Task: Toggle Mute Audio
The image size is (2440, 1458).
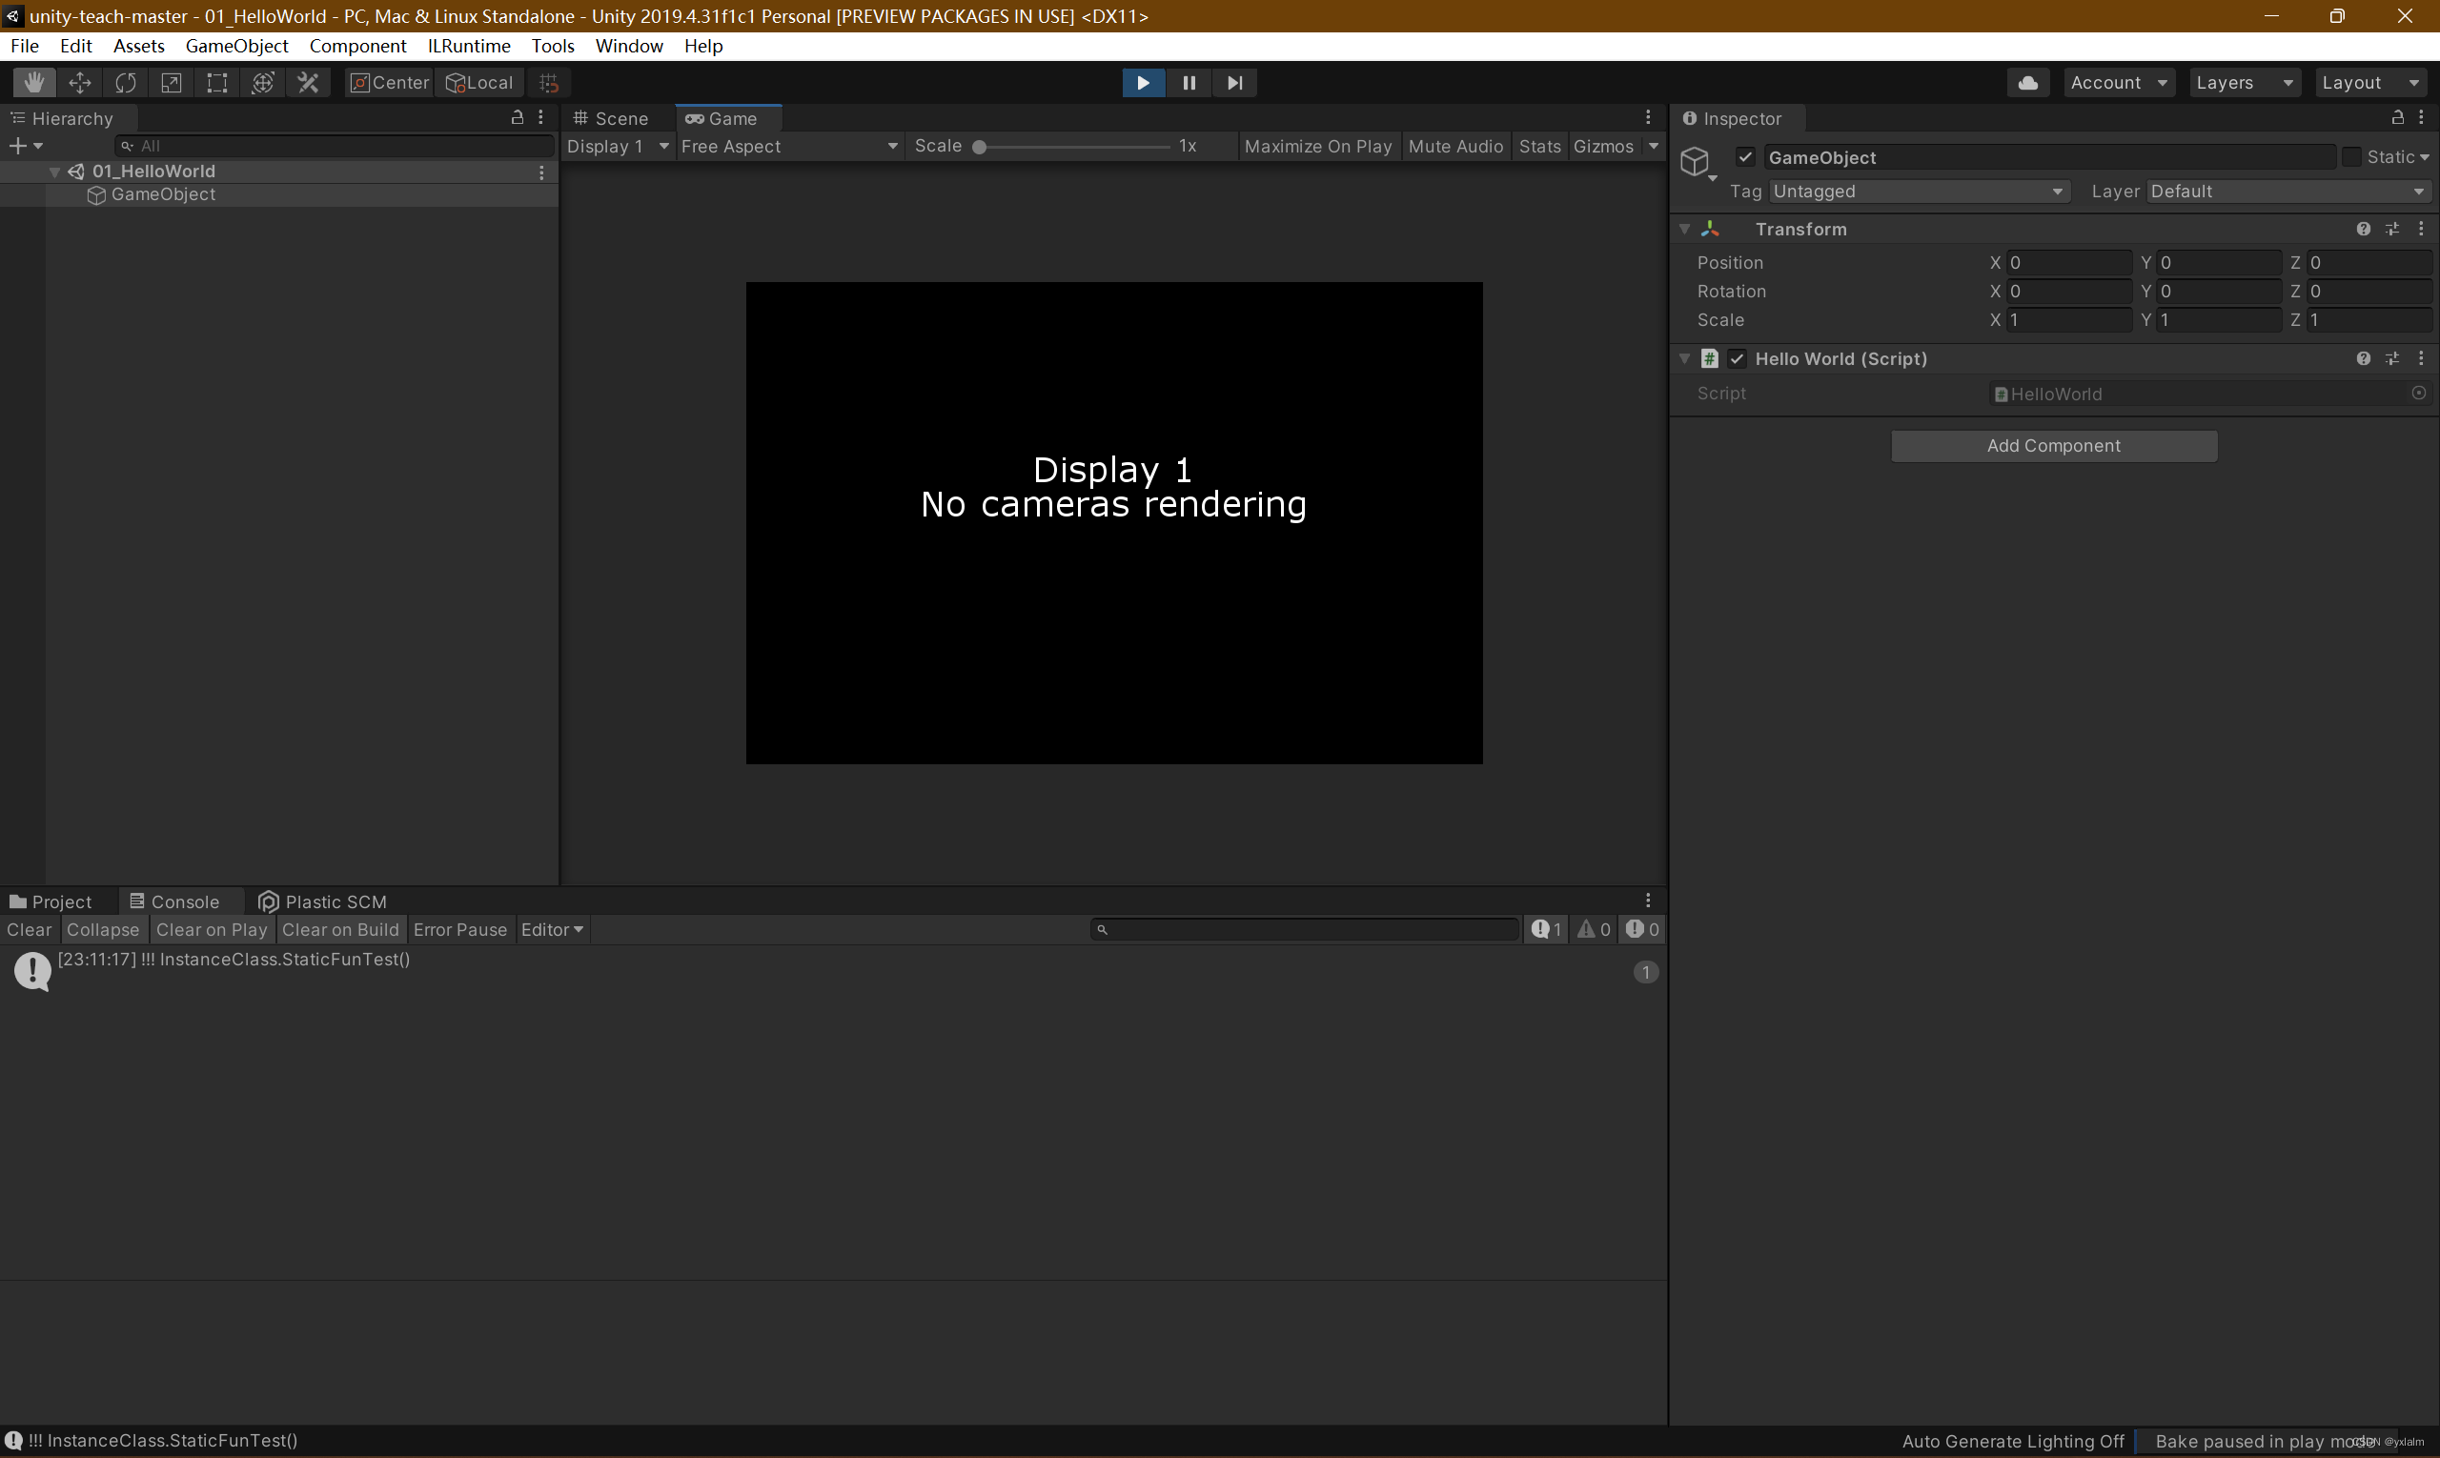Action: point(1455,147)
